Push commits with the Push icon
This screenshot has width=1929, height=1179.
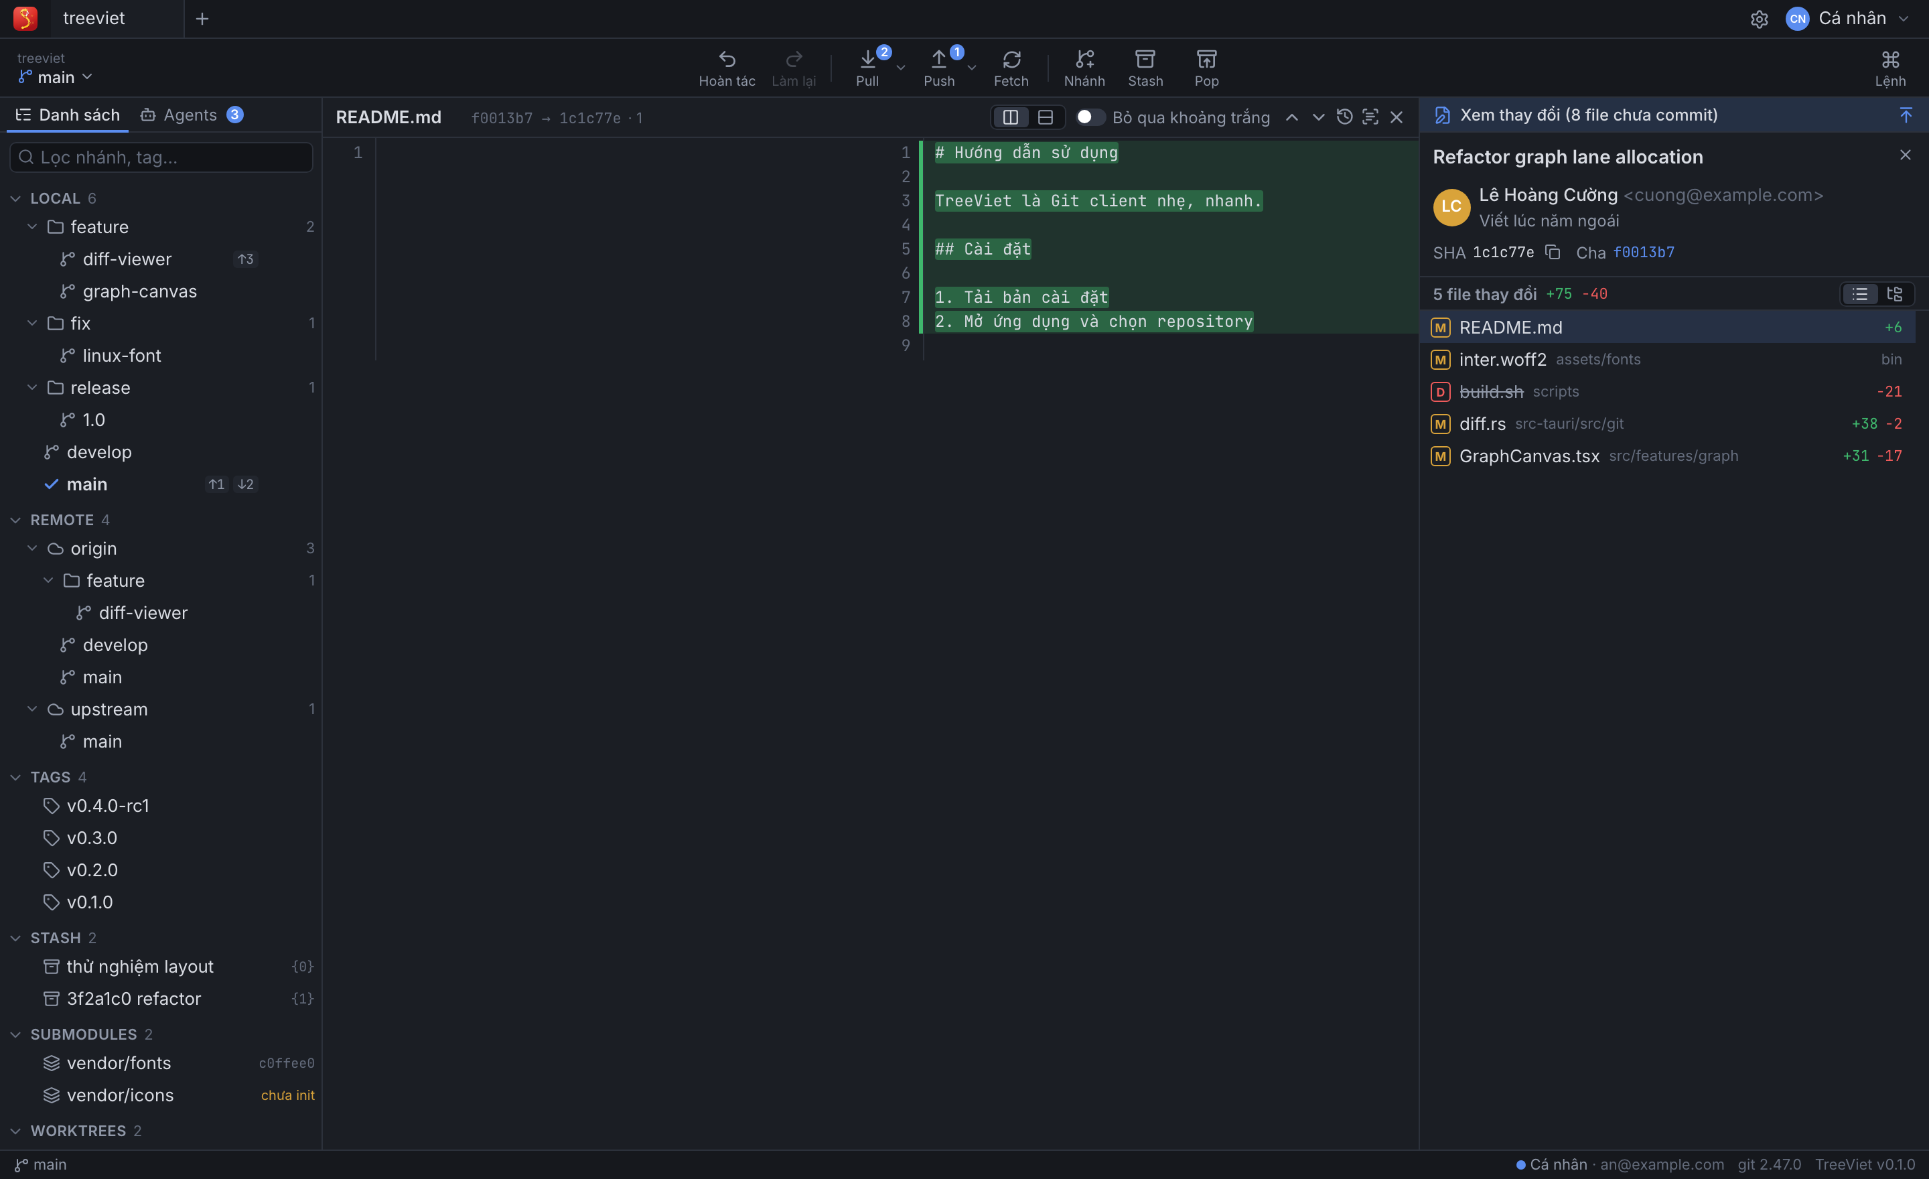(938, 68)
